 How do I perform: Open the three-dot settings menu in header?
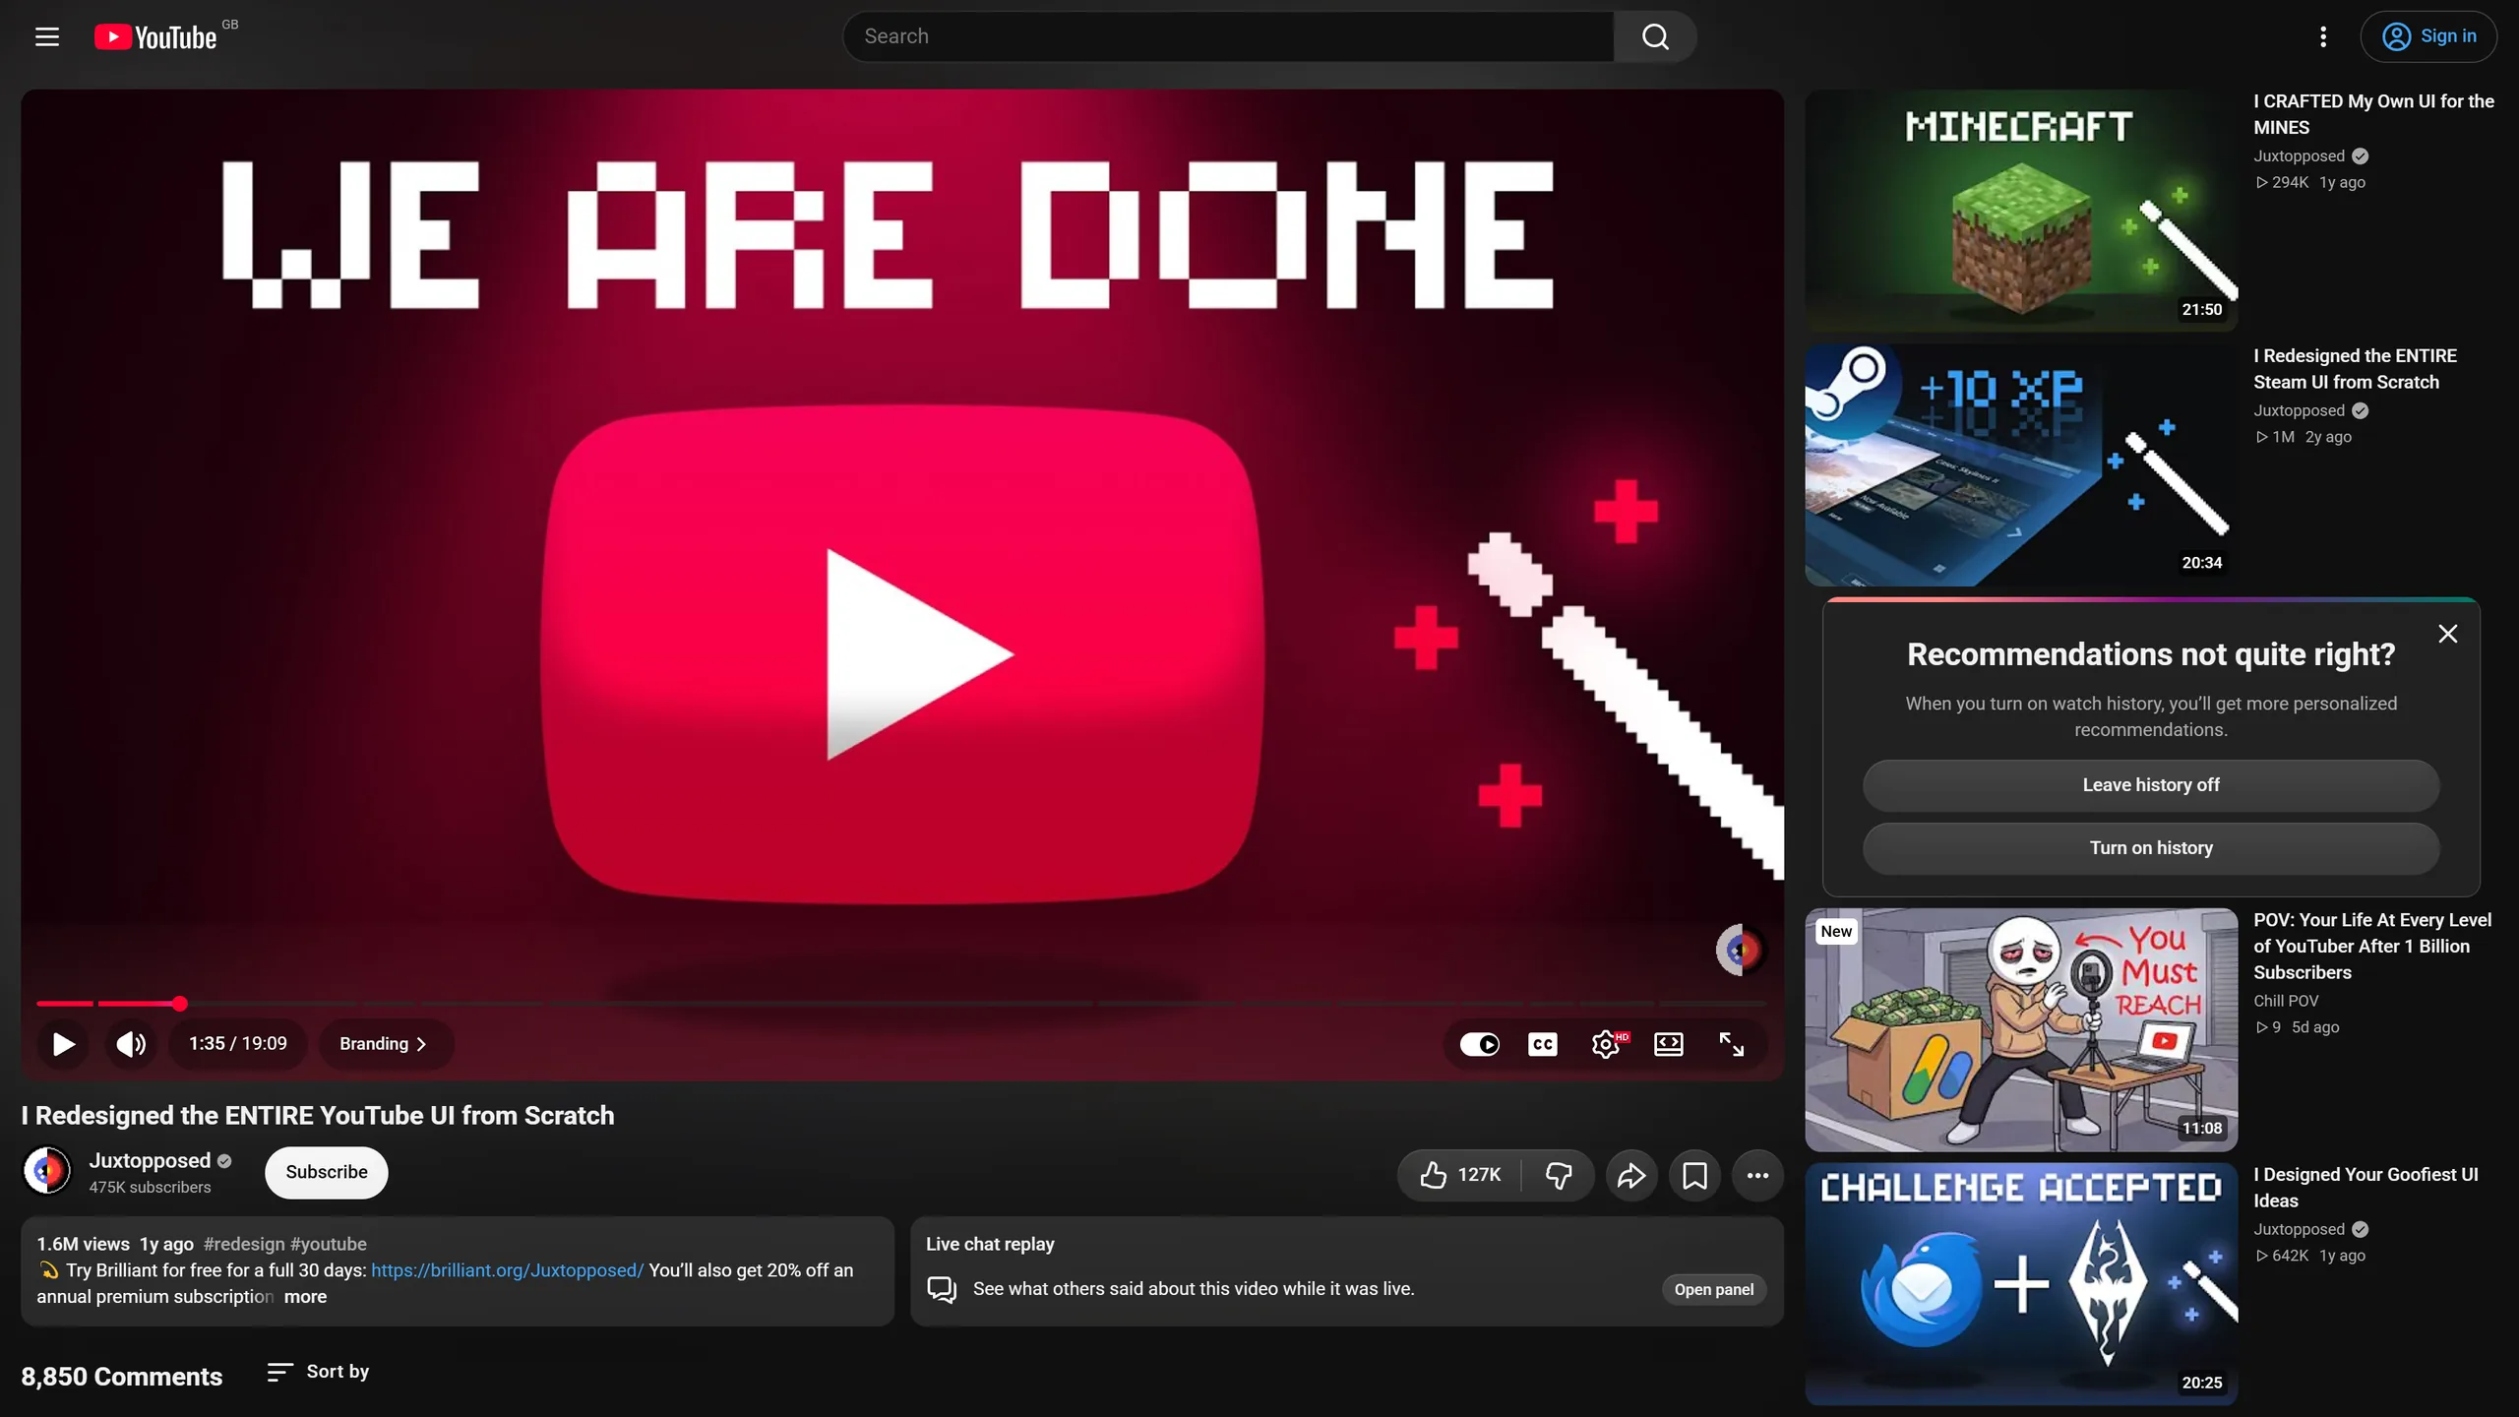point(2323,36)
